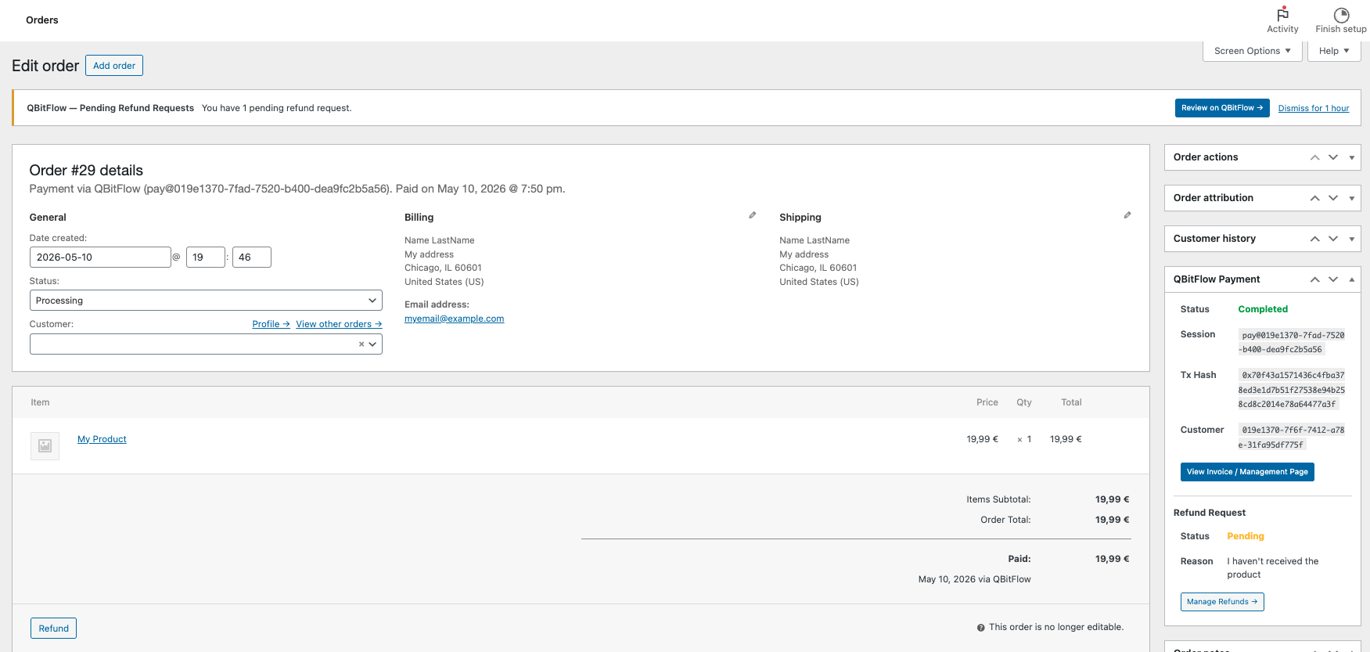The image size is (1370, 652).
Task: Open the Customer selection dropdown
Action: (206, 344)
